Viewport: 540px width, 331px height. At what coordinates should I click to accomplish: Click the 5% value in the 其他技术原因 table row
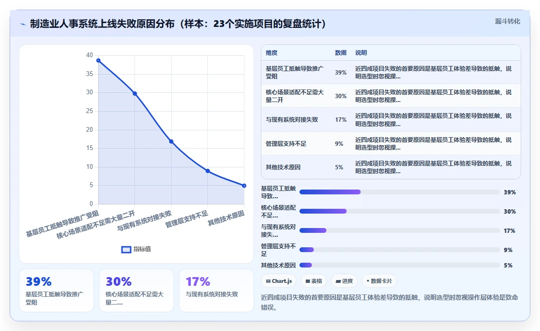click(339, 167)
